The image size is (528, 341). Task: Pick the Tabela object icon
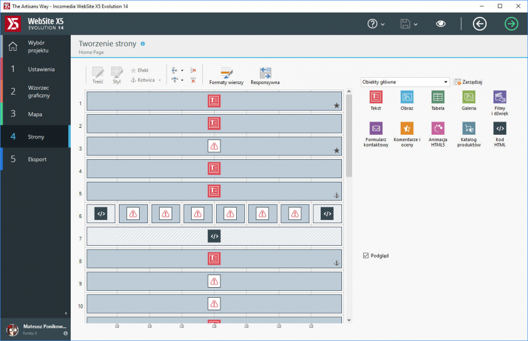(438, 97)
